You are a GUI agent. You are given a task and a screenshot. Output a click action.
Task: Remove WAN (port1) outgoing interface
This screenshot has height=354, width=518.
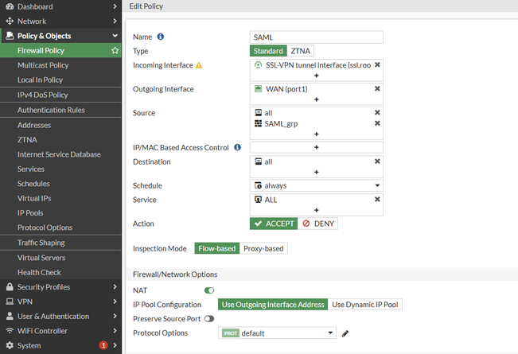(x=377, y=89)
